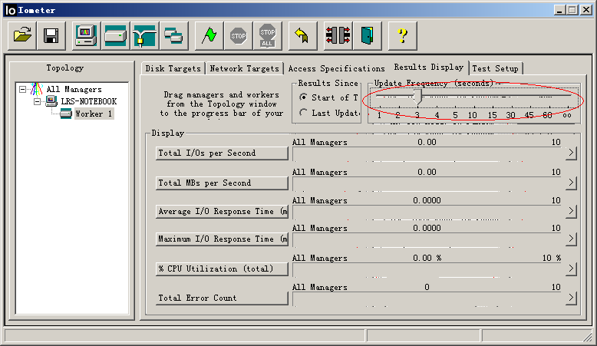Open the Access Specifications tab
Viewport: 597px width, 346px height.
tap(336, 68)
